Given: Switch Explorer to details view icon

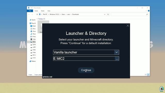Looking at the screenshot, I should 146,75.
